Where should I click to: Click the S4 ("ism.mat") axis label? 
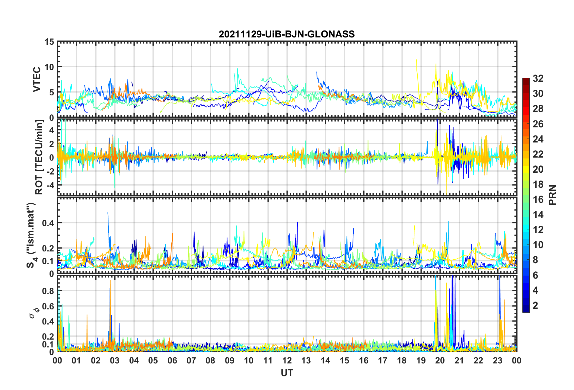coord(31,235)
